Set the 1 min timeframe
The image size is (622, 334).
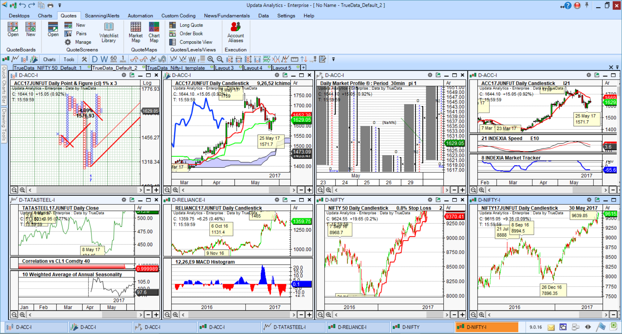(123, 59)
